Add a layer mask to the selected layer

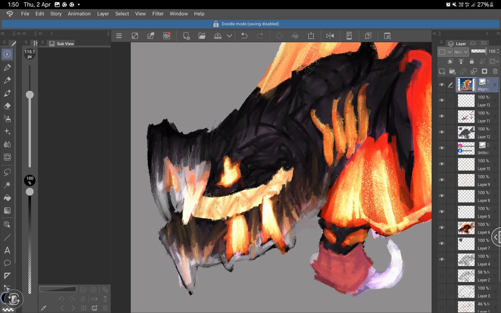(484, 71)
